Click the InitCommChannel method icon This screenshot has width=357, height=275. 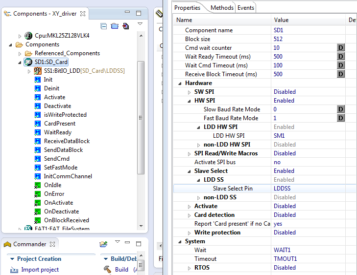click(37, 176)
